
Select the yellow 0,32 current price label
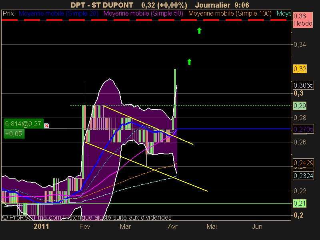300,69
